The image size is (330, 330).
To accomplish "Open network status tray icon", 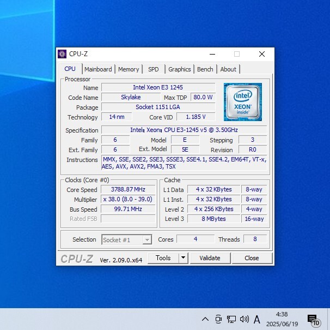I will pyautogui.click(x=231, y=319).
